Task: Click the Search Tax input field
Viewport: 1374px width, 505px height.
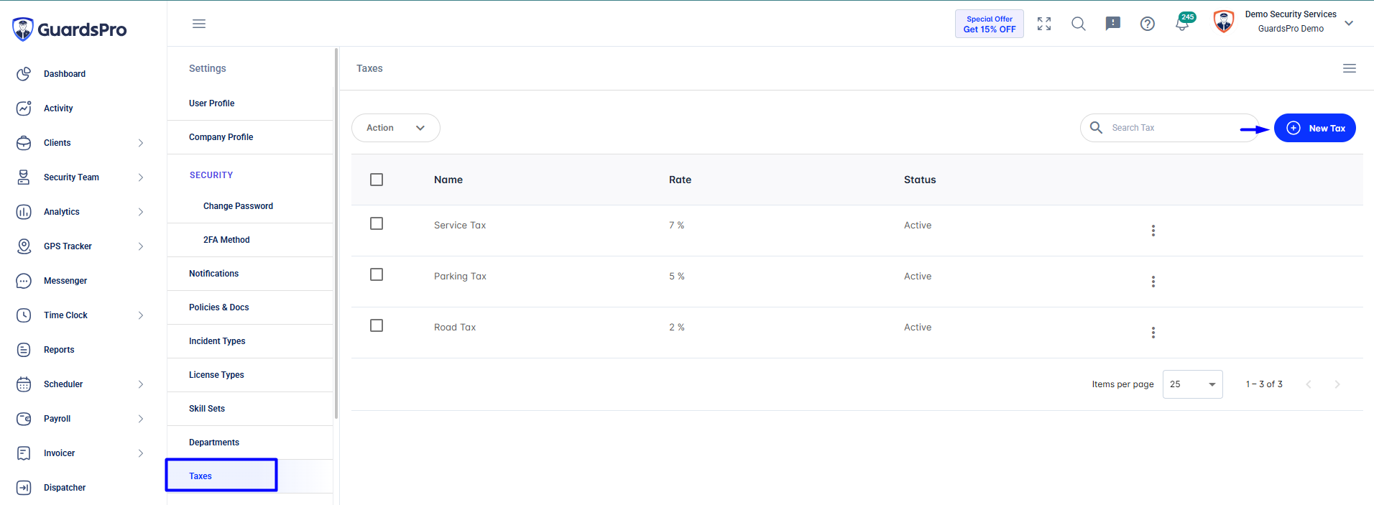Action: coord(1170,128)
